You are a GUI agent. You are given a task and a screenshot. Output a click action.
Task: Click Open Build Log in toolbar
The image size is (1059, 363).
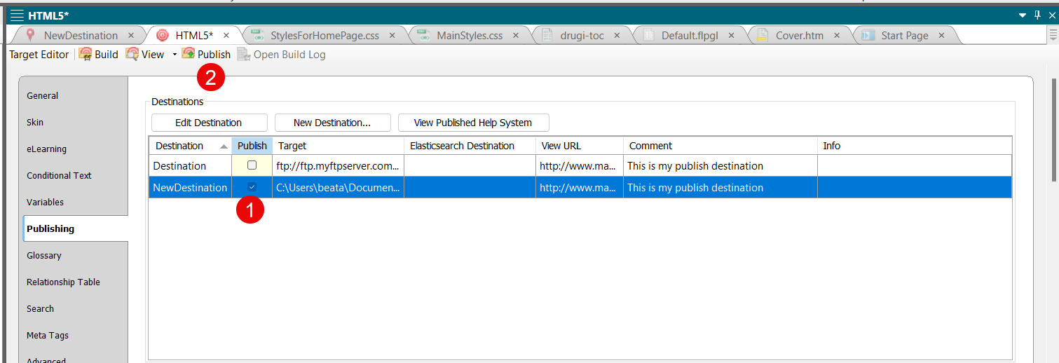(281, 54)
